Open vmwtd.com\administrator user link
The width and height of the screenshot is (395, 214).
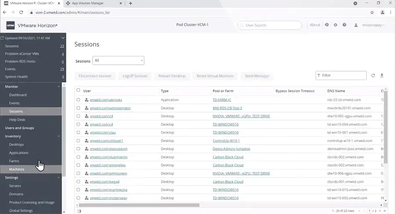110,108
